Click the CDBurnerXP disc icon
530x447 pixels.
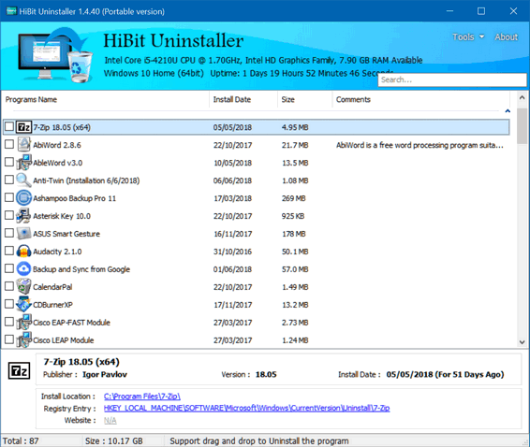23,305
